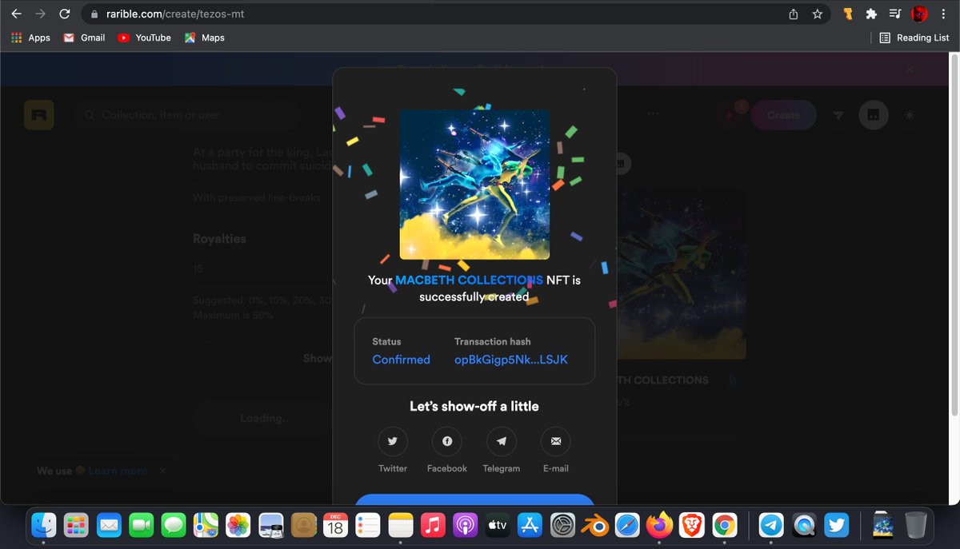Image resolution: width=960 pixels, height=549 pixels.
Task: Open Rarible user avatar menu
Action: 874,115
